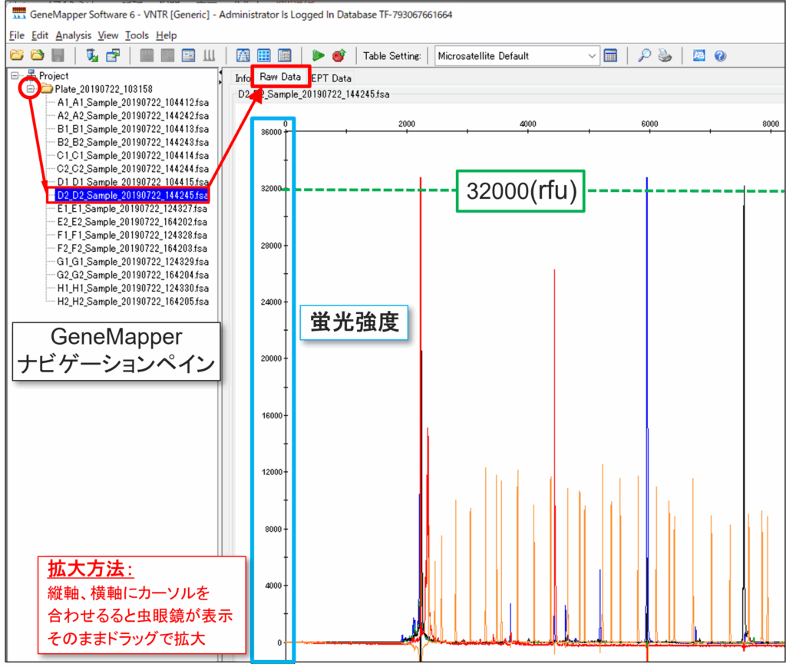786x667 pixels.
Task: Open the Analysis menu
Action: click(73, 35)
